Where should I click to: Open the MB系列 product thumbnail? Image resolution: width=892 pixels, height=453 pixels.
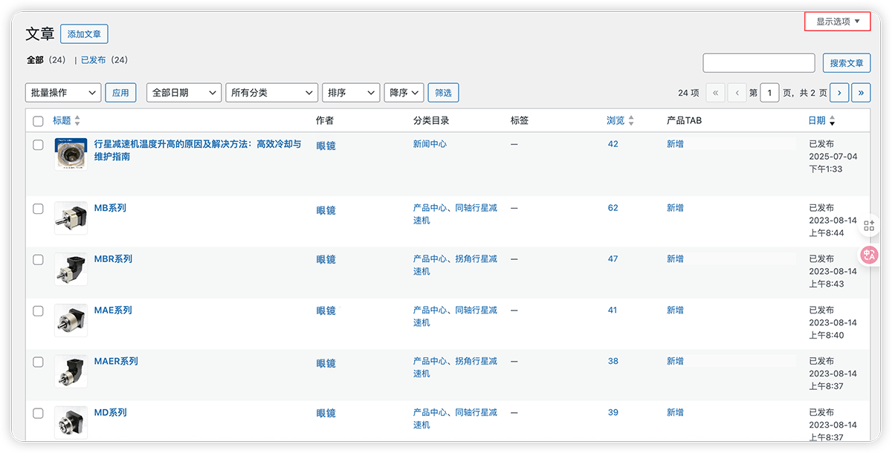(71, 218)
